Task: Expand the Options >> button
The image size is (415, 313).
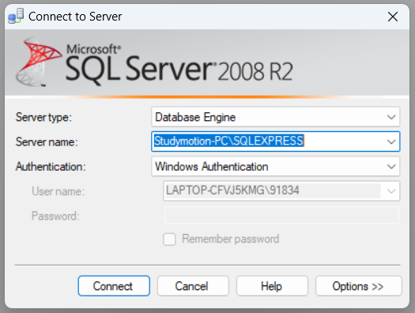Action: [x=359, y=286]
